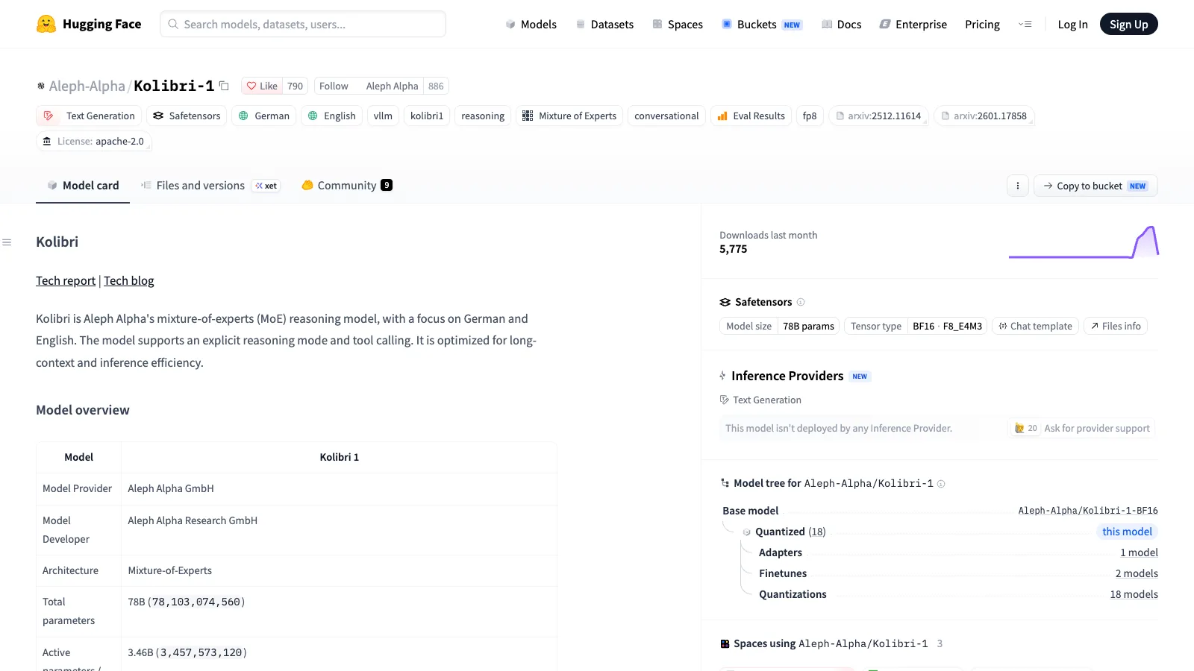Copy model name with the clipboard icon
This screenshot has width=1194, height=671.
click(224, 86)
